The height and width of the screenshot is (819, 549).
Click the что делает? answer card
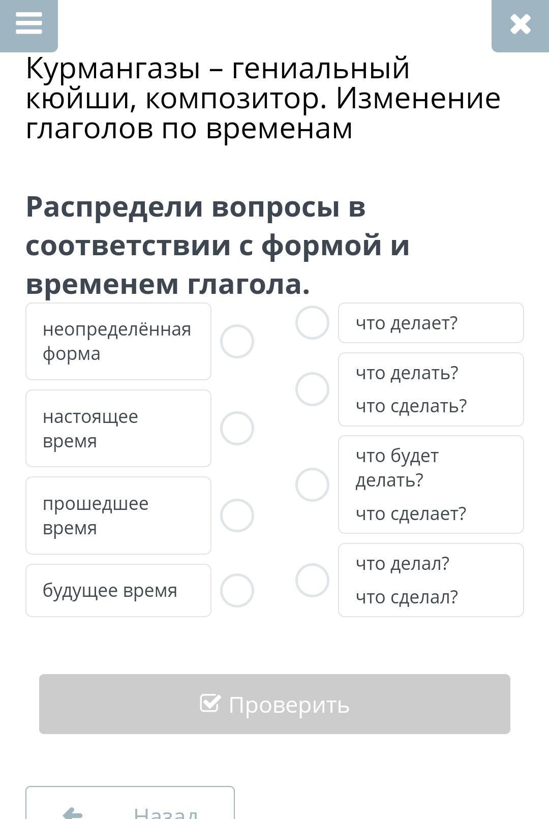click(x=431, y=323)
